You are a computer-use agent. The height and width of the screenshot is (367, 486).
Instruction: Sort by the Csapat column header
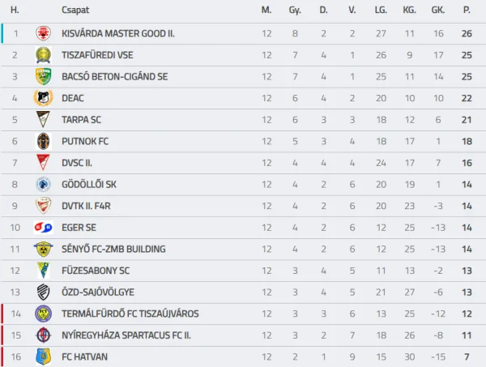(75, 10)
